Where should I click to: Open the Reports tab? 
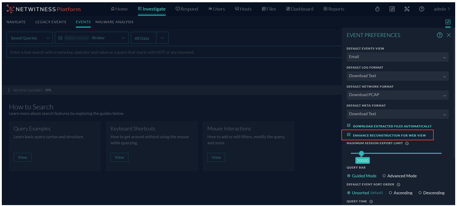[x=334, y=9]
